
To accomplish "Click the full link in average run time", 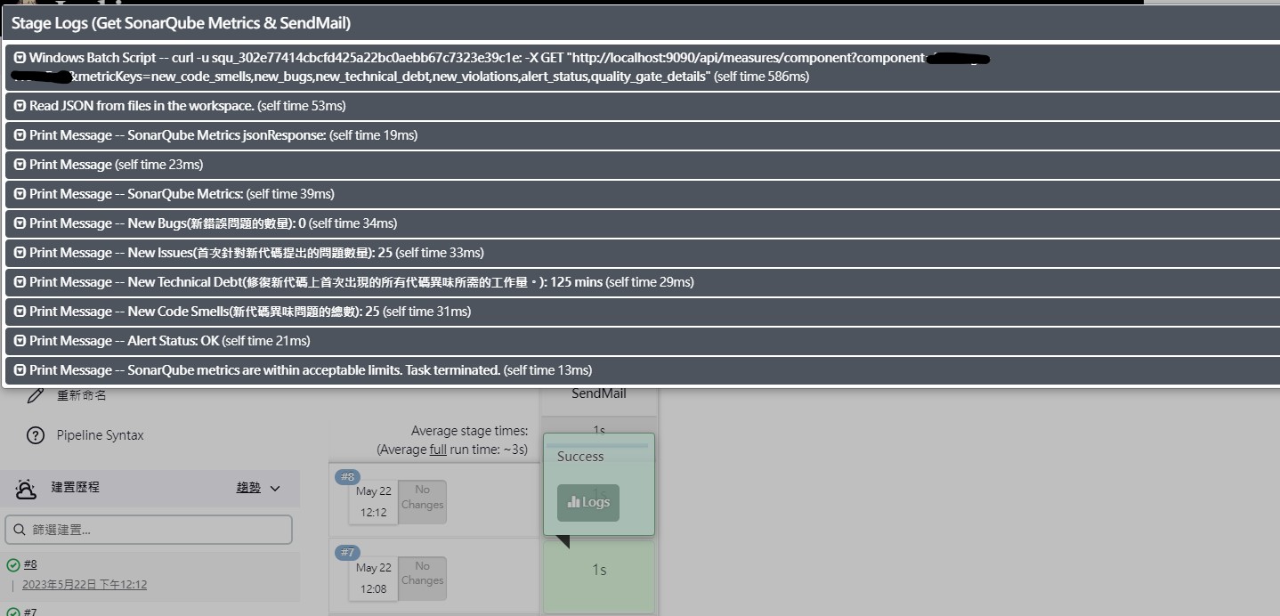I will coord(438,450).
